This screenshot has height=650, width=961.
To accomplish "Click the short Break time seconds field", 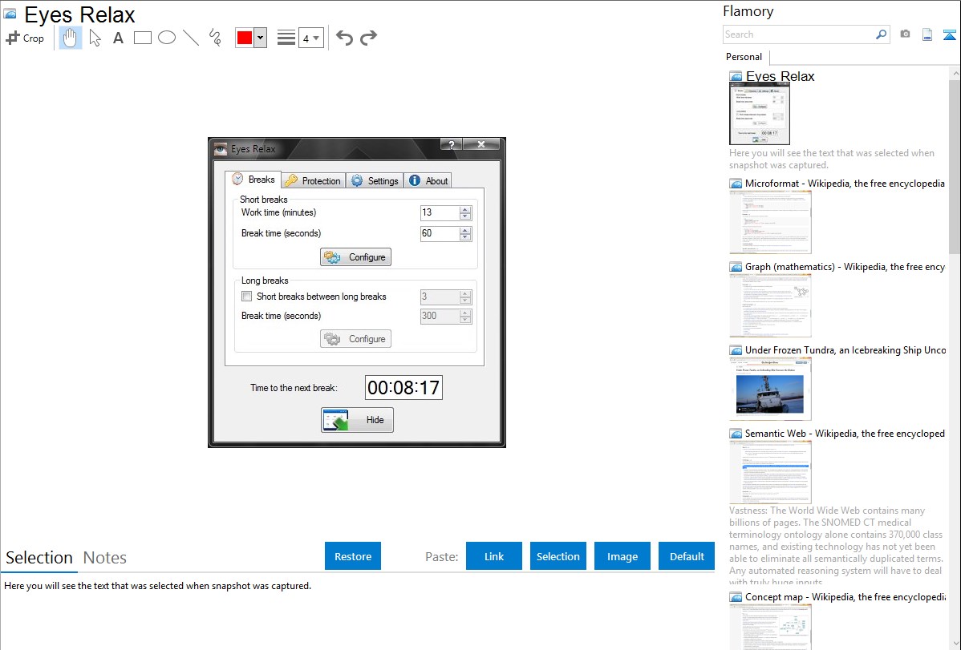I will (440, 233).
